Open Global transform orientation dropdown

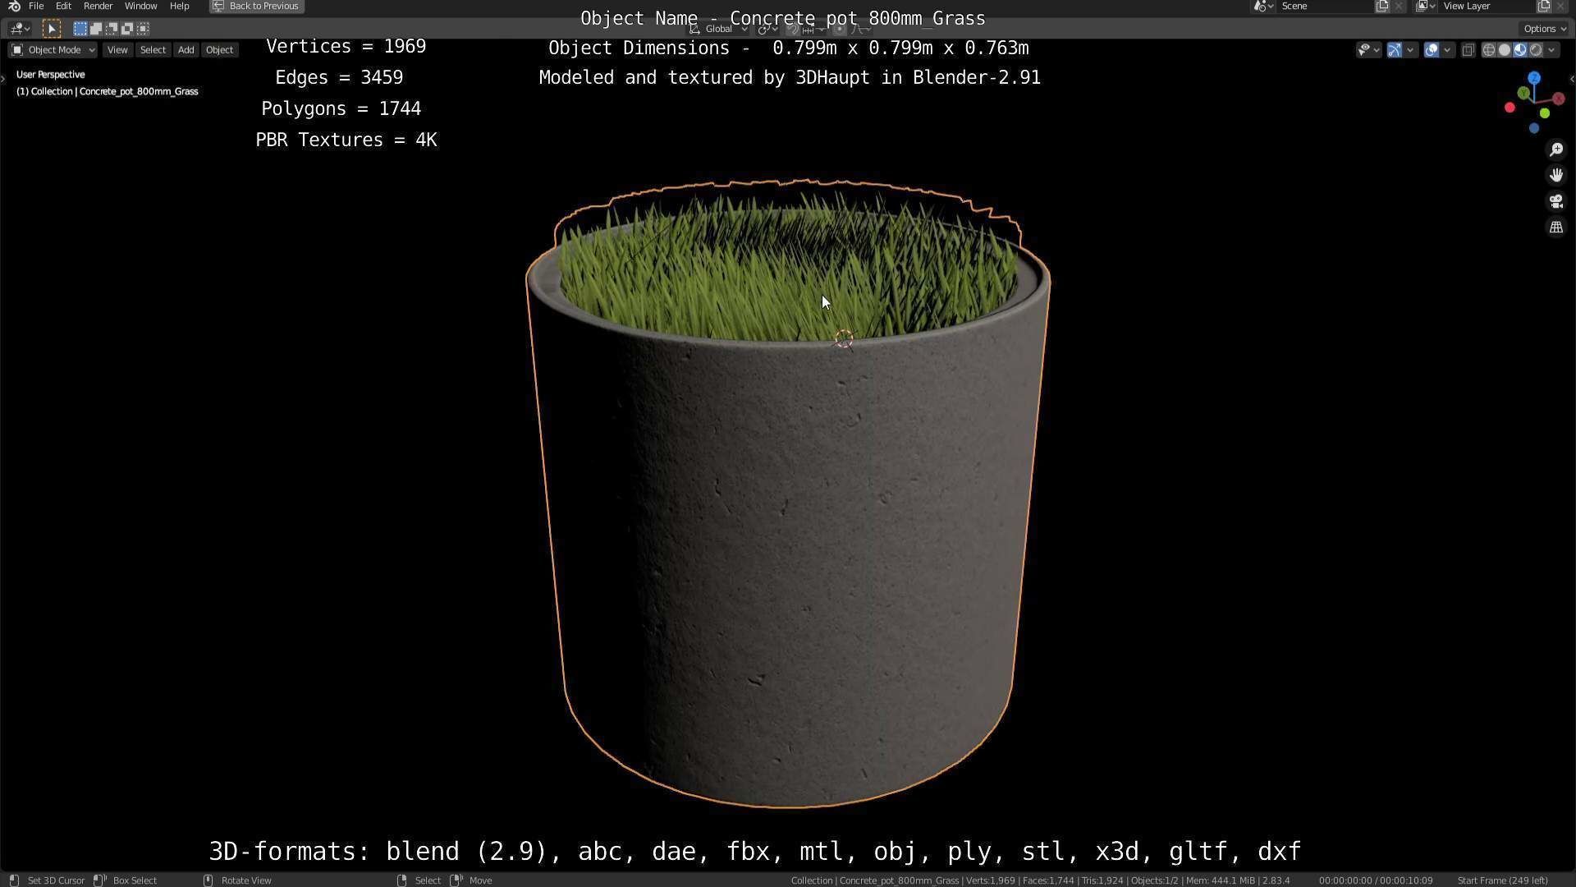coord(719,30)
